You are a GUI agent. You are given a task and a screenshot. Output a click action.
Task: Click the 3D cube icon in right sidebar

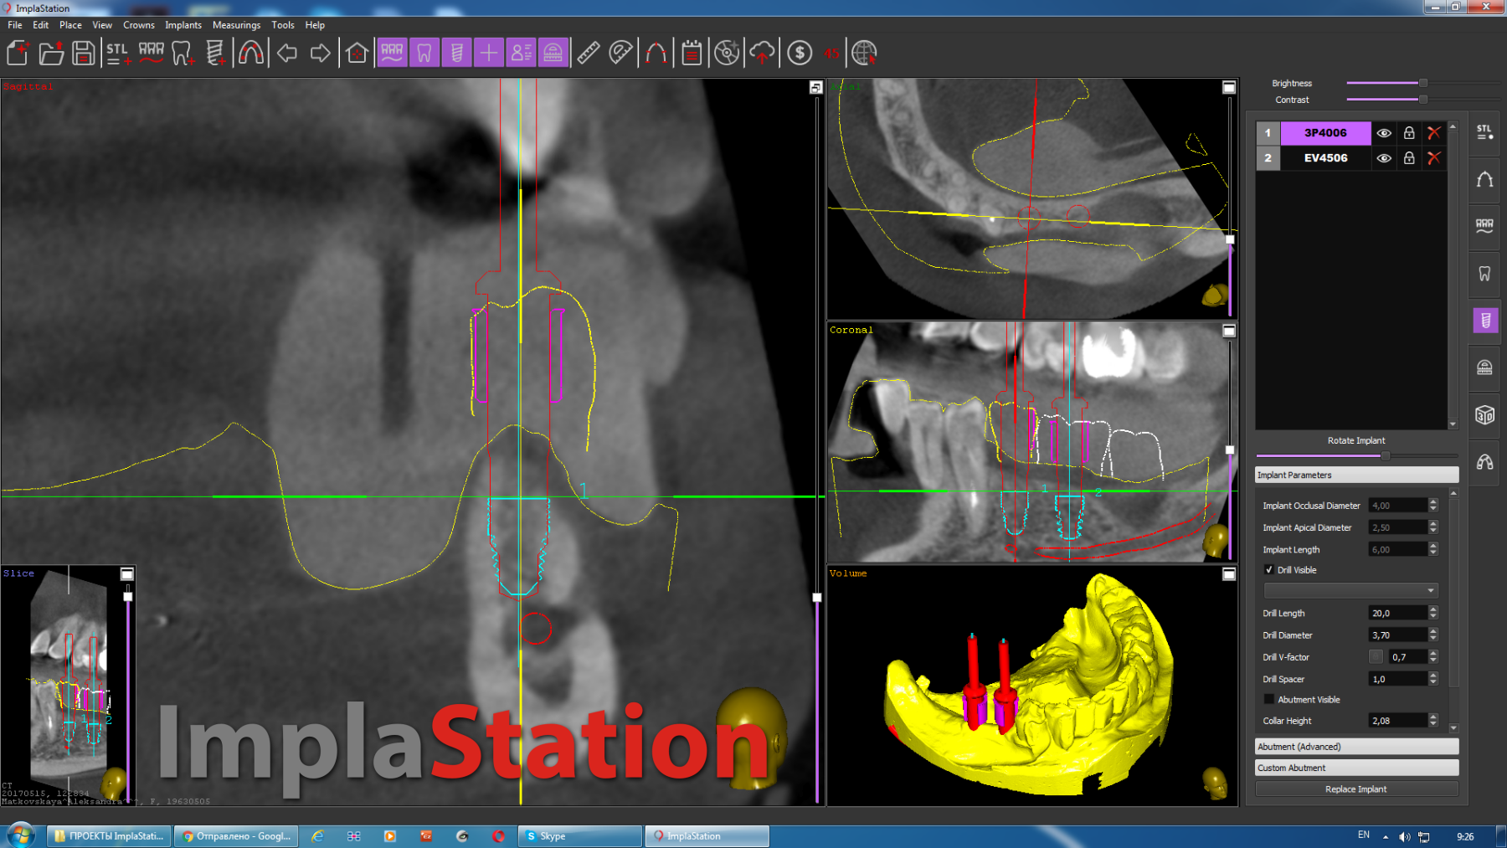click(1484, 414)
